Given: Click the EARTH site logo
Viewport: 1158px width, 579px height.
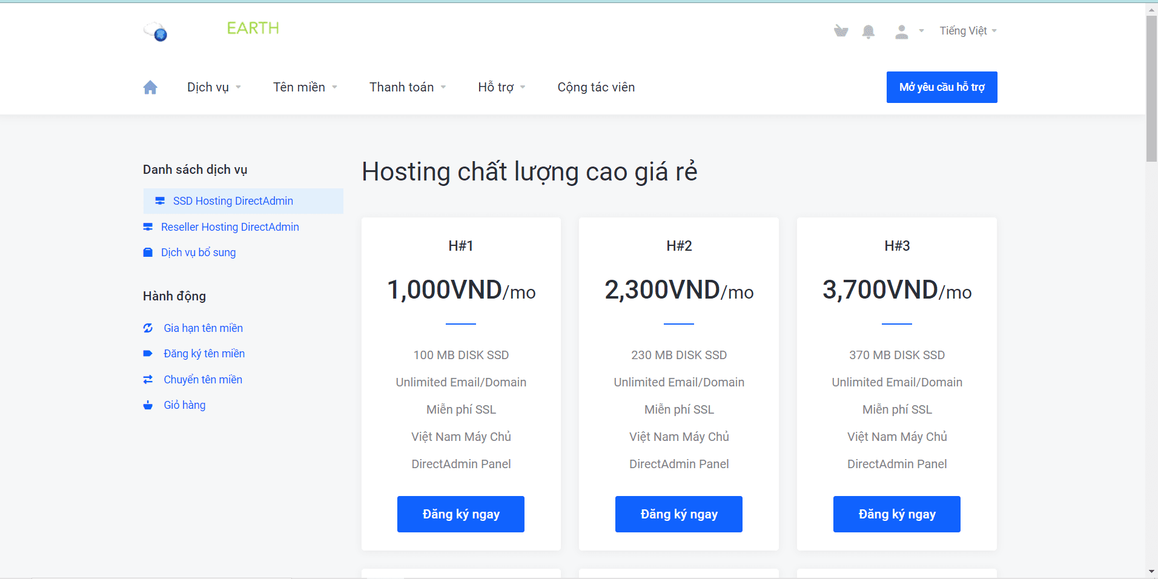Looking at the screenshot, I should coord(253,28).
